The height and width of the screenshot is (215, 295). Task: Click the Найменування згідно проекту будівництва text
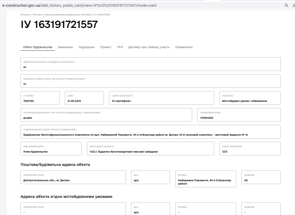tap(136, 135)
